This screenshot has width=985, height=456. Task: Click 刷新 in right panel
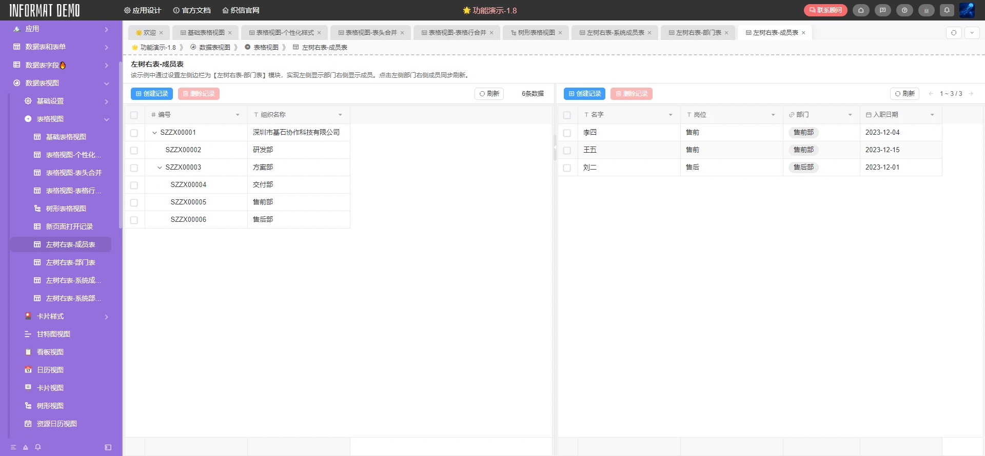point(904,94)
